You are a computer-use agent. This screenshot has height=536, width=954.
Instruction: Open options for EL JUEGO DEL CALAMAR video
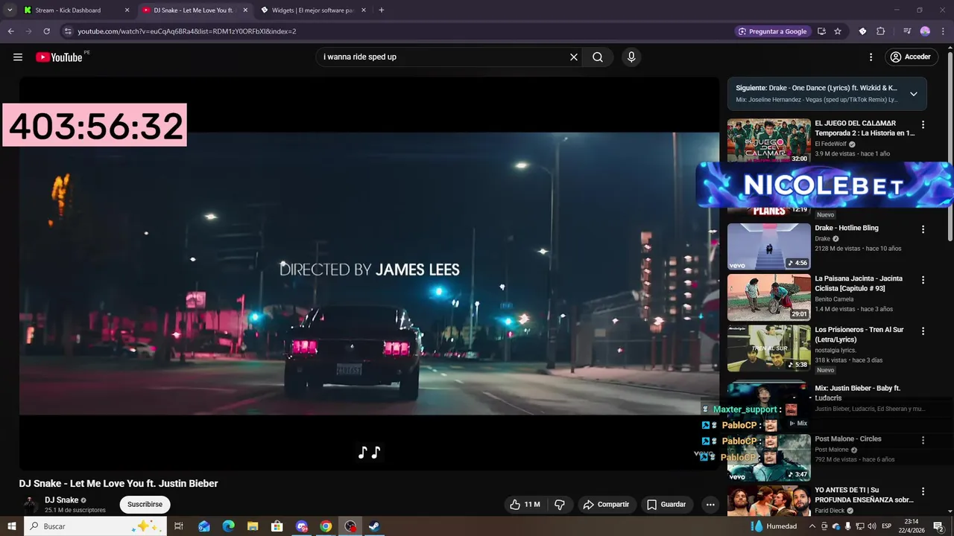(923, 124)
